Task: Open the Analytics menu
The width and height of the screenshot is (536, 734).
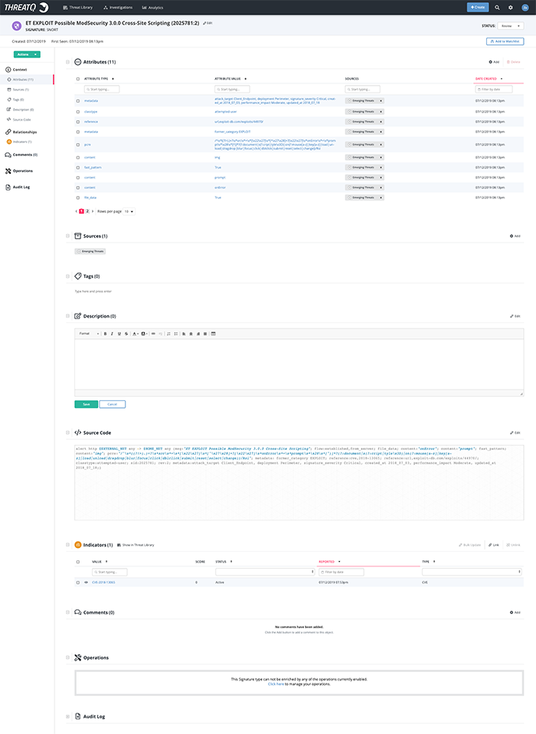Action: [152, 8]
